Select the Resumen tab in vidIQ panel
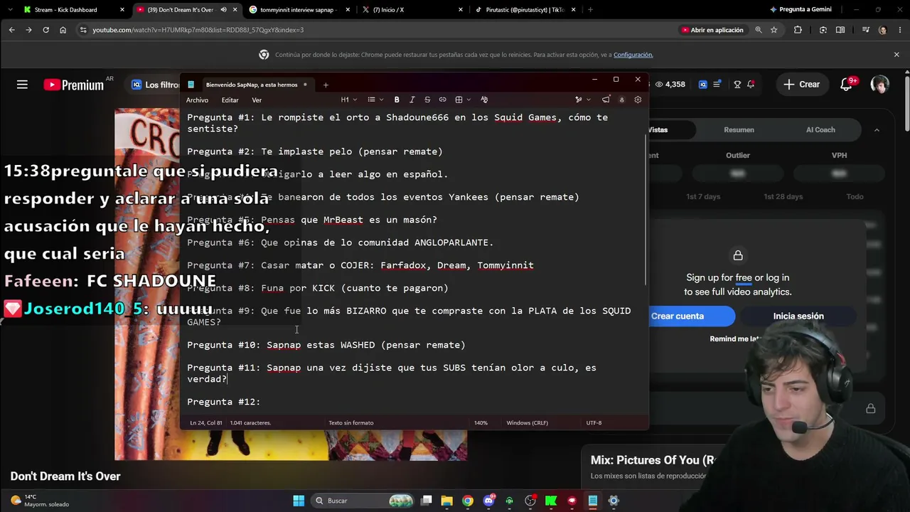 tap(739, 130)
